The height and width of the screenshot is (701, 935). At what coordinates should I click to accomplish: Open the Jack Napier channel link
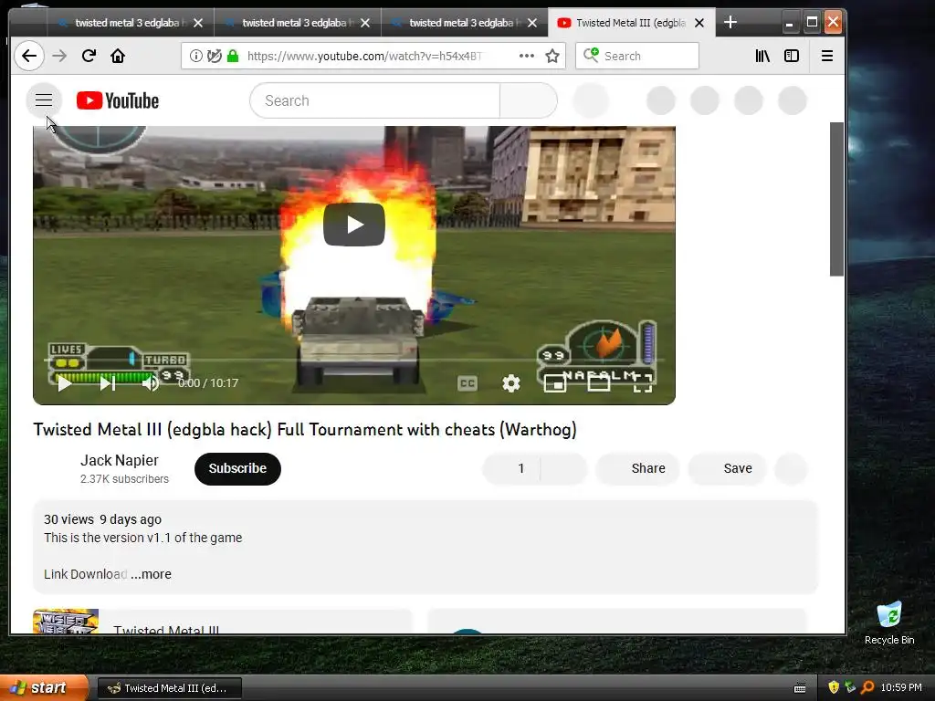(x=120, y=460)
